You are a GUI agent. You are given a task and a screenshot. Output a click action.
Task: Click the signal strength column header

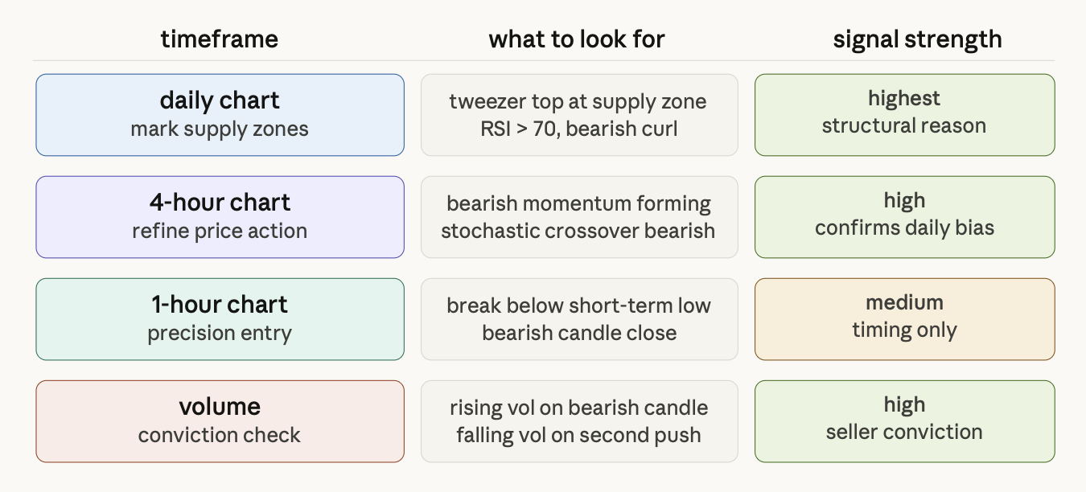(917, 39)
